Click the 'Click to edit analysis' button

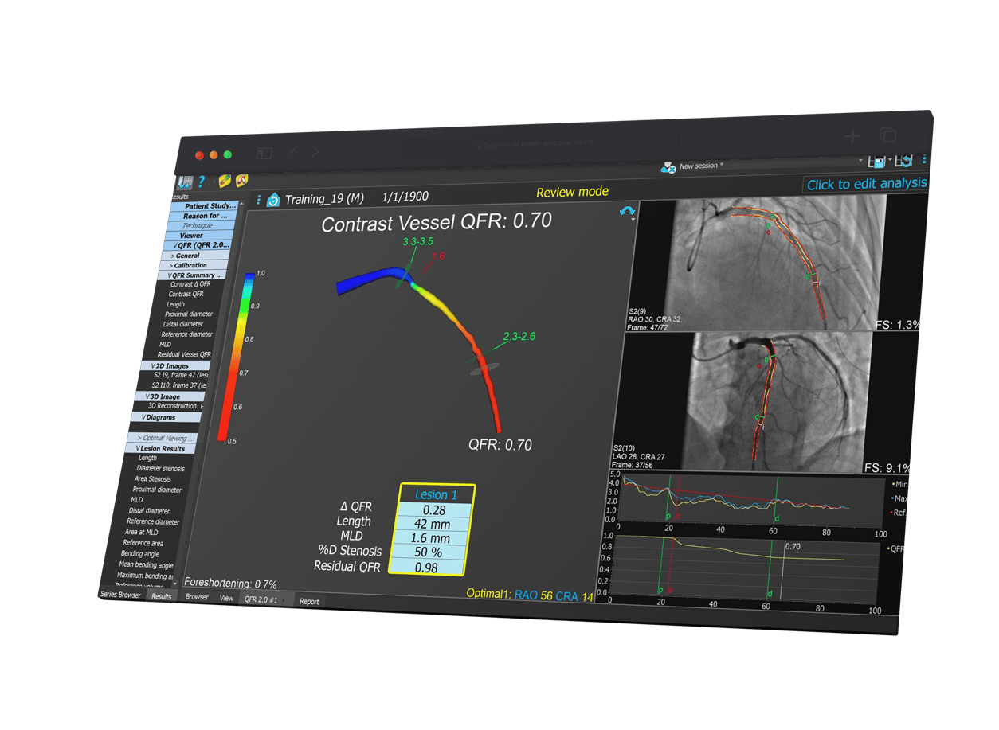(866, 184)
